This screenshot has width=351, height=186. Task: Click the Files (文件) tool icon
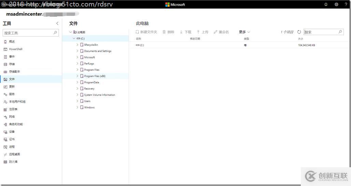pos(5,79)
